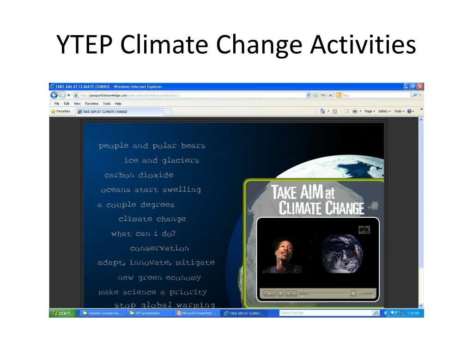This screenshot has width=473, height=355.
Task: Click the 1:39 AM taskbar clock
Action: 413,313
